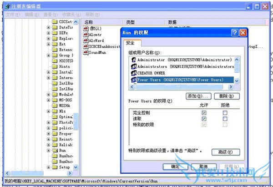Click the tree pane scroll up arrow
This screenshot has height=187, width=273.
tap(76, 22)
